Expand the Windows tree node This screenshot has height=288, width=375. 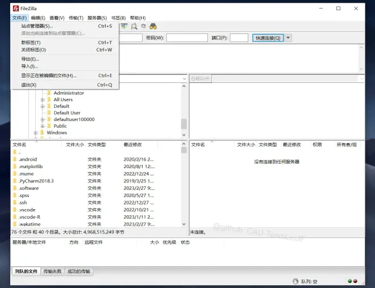point(36,133)
